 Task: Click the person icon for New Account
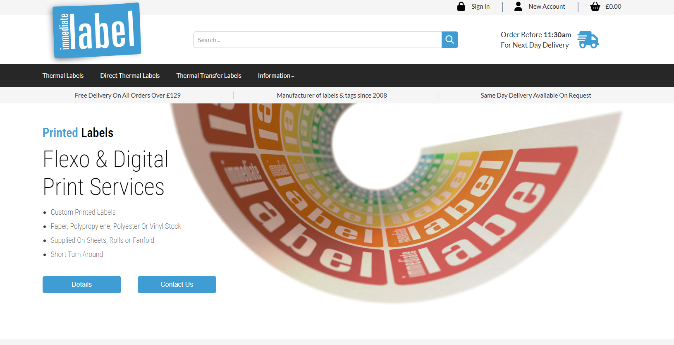coord(518,6)
